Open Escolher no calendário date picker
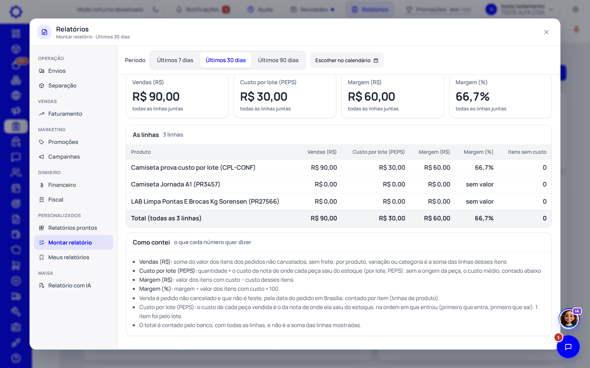This screenshot has width=590, height=368. pyautogui.click(x=347, y=60)
